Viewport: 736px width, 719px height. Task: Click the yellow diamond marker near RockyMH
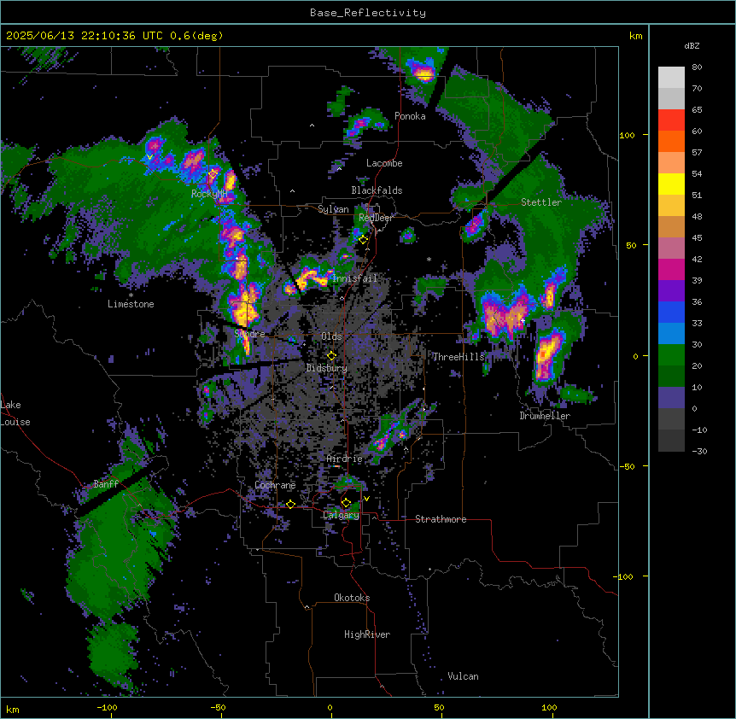pos(213,173)
